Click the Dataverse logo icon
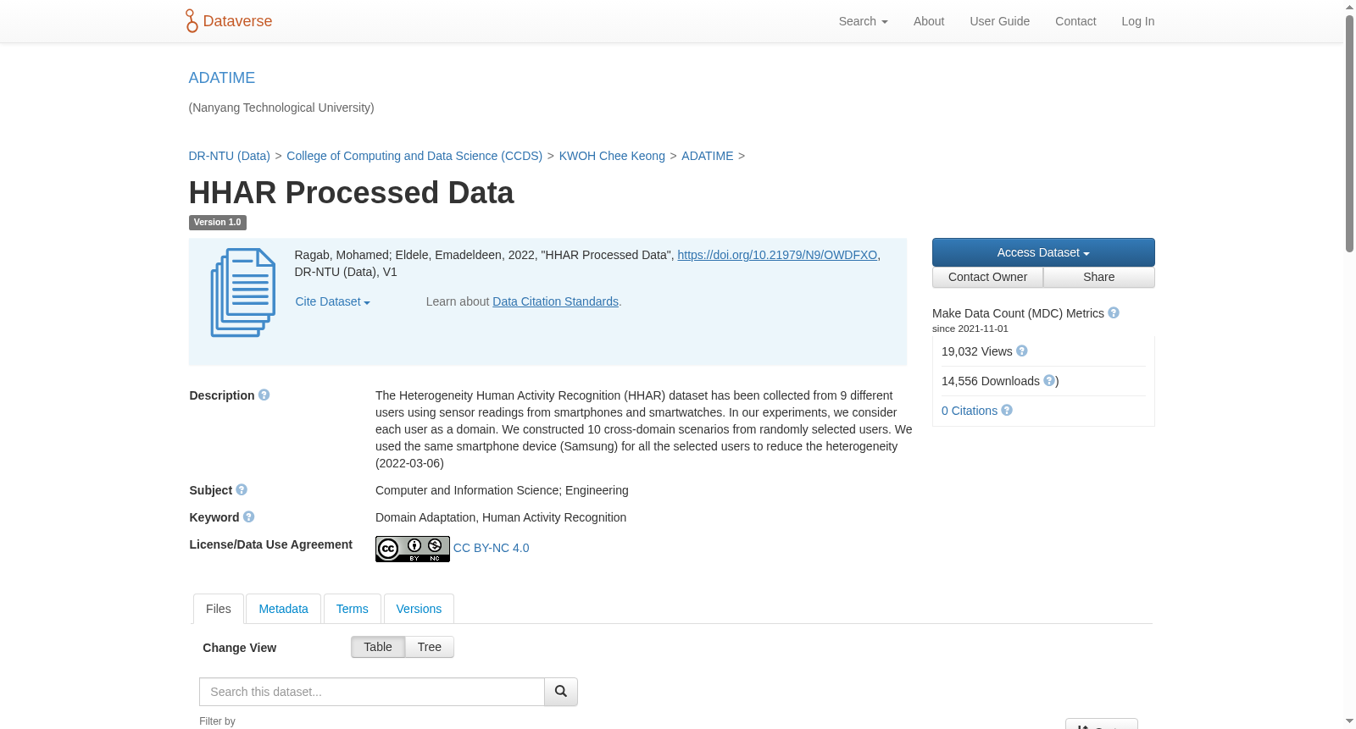Image resolution: width=1356 pixels, height=729 pixels. tap(192, 21)
